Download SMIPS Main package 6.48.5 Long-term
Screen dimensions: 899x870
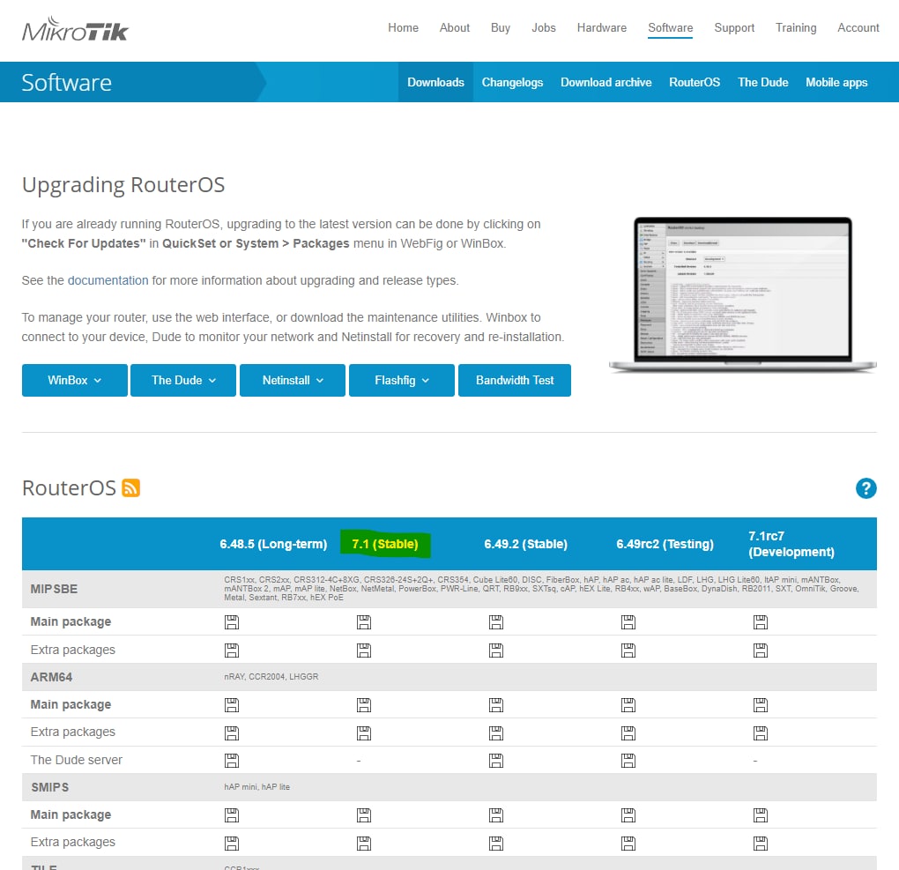click(232, 815)
